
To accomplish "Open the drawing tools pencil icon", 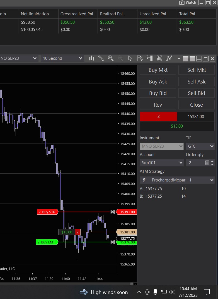I will tap(101, 58).
